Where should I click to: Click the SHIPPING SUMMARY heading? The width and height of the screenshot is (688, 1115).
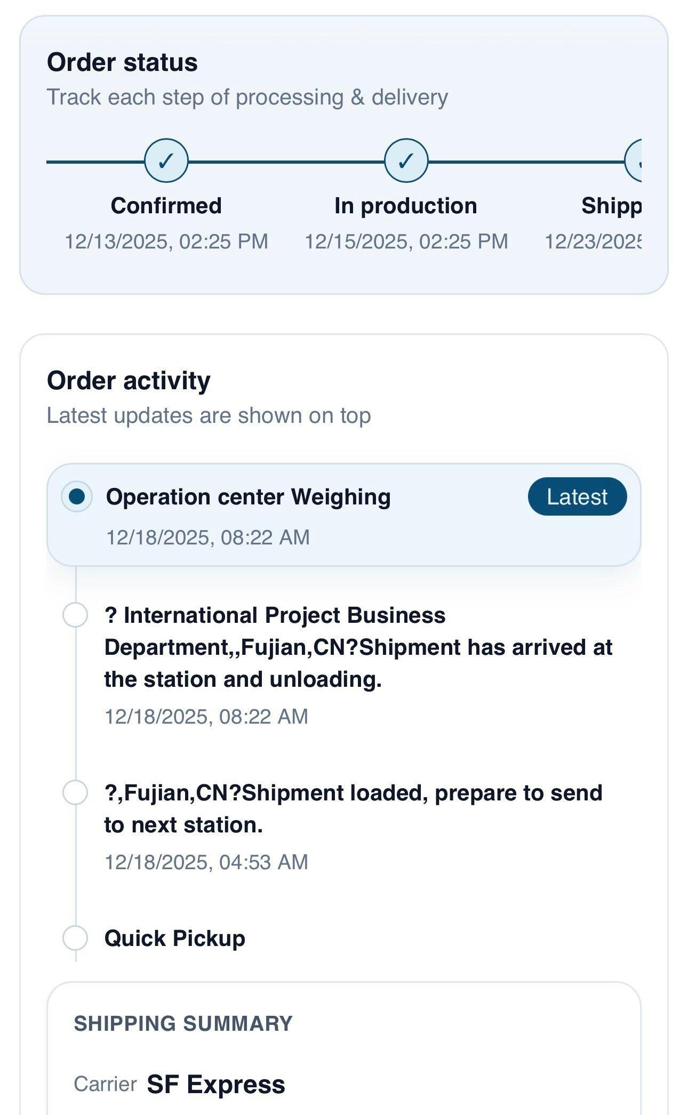[183, 1024]
